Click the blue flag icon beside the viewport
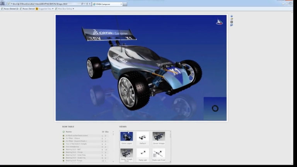This screenshot has height=167, width=297. [232, 25]
